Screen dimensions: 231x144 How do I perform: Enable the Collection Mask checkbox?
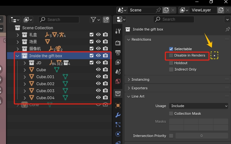click(x=171, y=113)
